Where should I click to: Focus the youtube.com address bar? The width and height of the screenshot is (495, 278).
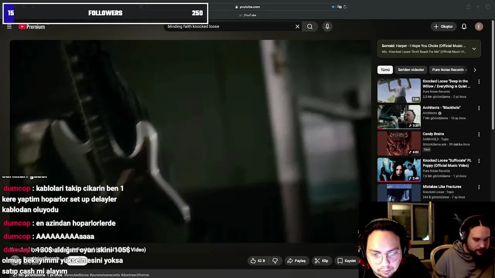click(247, 7)
